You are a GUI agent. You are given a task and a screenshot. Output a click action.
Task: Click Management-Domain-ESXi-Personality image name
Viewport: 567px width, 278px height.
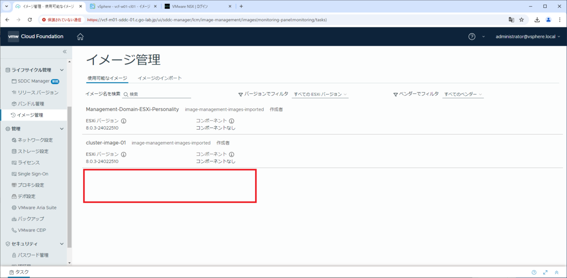point(132,109)
